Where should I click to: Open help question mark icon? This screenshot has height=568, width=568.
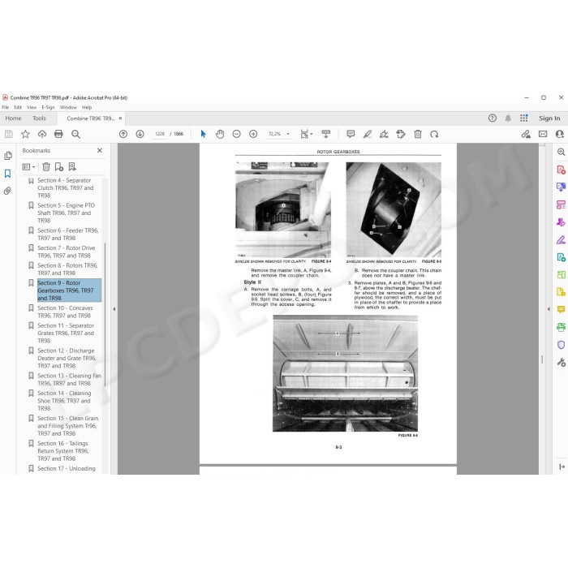point(492,118)
